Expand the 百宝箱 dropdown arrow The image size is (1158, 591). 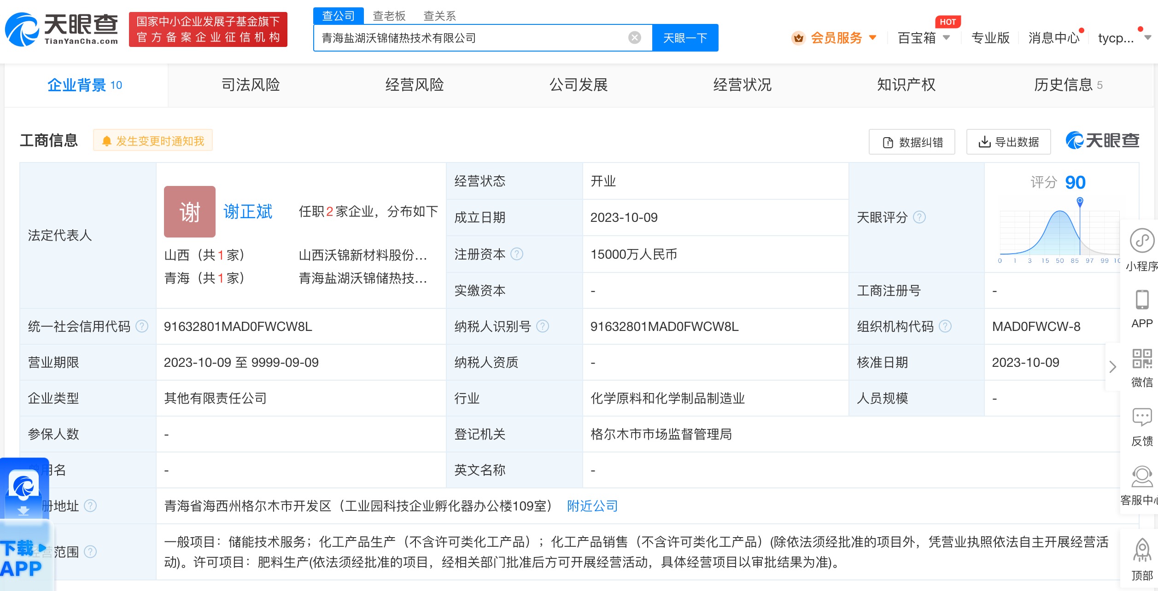click(946, 38)
